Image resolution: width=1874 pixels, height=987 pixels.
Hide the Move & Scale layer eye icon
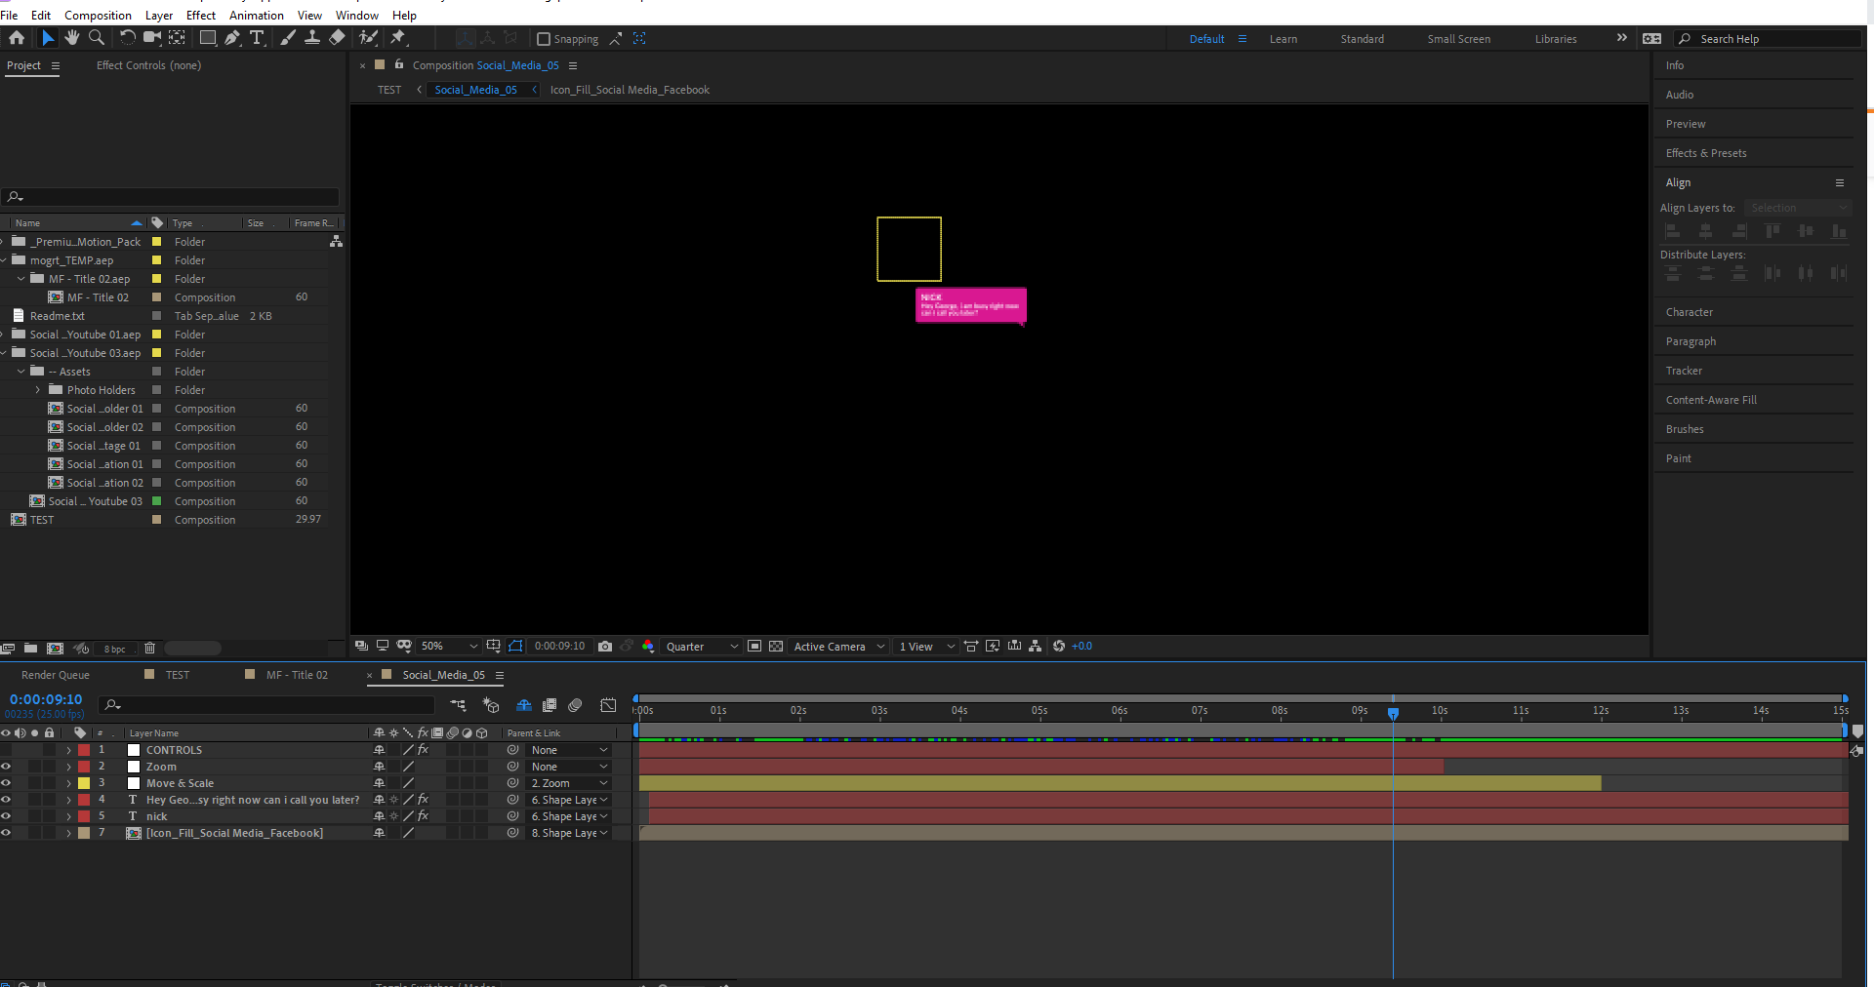[x=6, y=783]
